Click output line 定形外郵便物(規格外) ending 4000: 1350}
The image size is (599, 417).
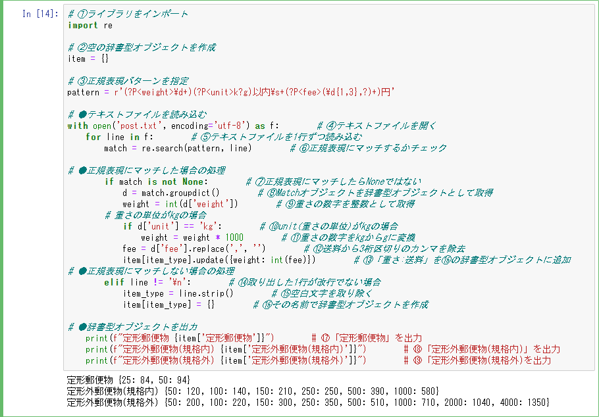click(x=309, y=403)
